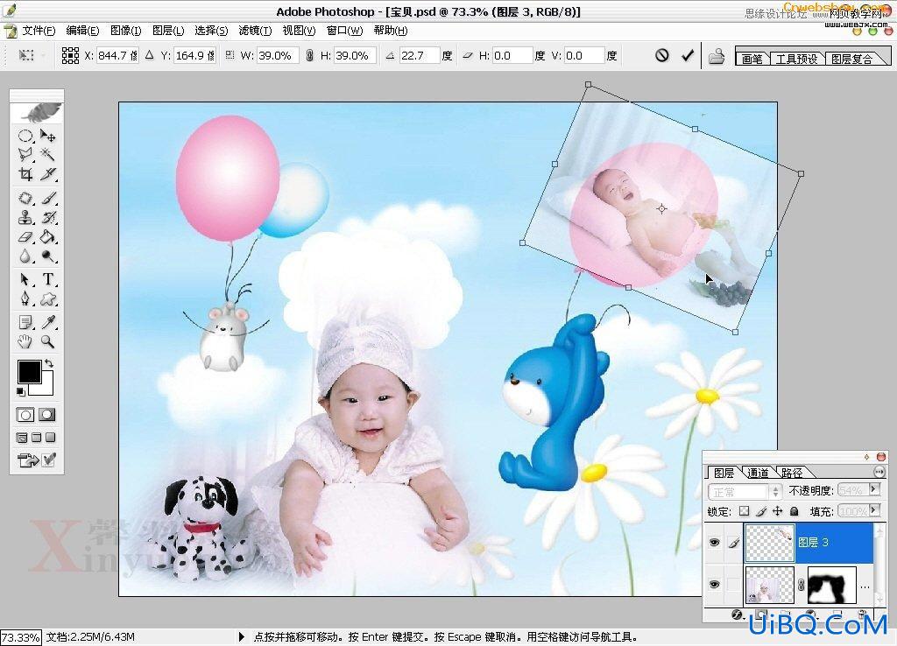The height and width of the screenshot is (646, 897).
Task: Switch to Quick Mask Mode editing
Action: pyautogui.click(x=47, y=415)
